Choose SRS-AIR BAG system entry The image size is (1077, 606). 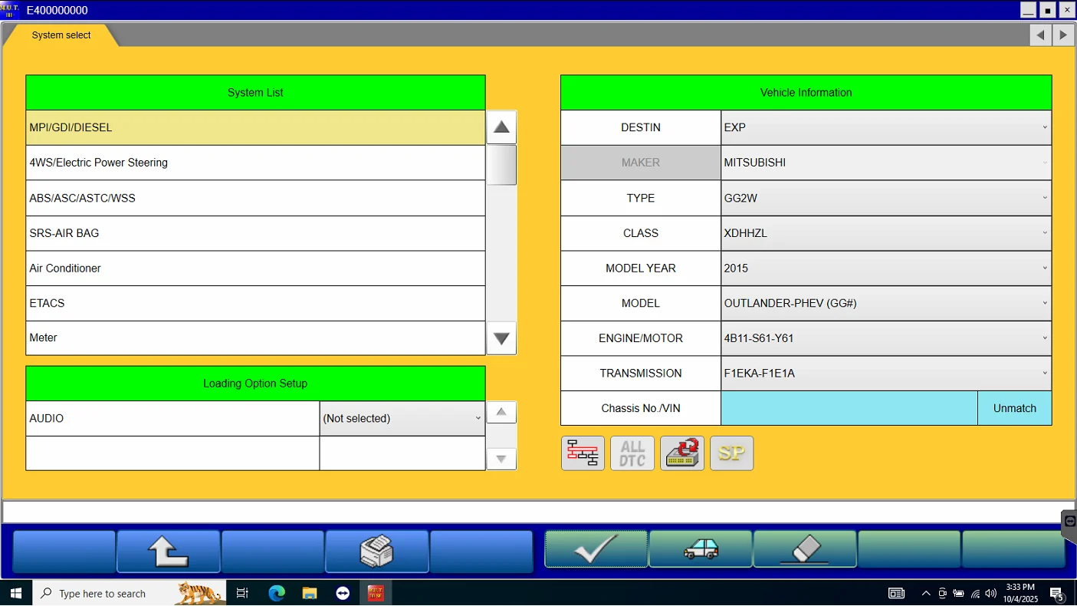pos(255,233)
